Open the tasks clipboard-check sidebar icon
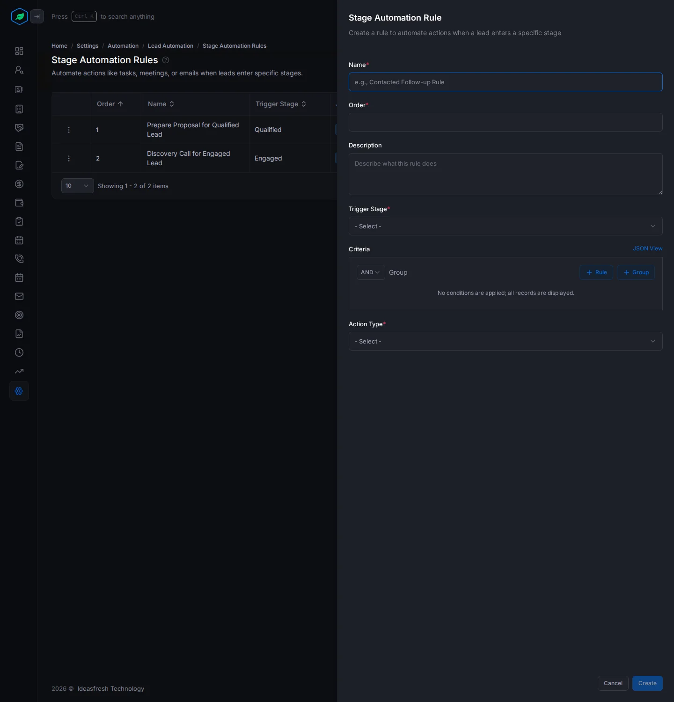The height and width of the screenshot is (702, 674). (19, 221)
